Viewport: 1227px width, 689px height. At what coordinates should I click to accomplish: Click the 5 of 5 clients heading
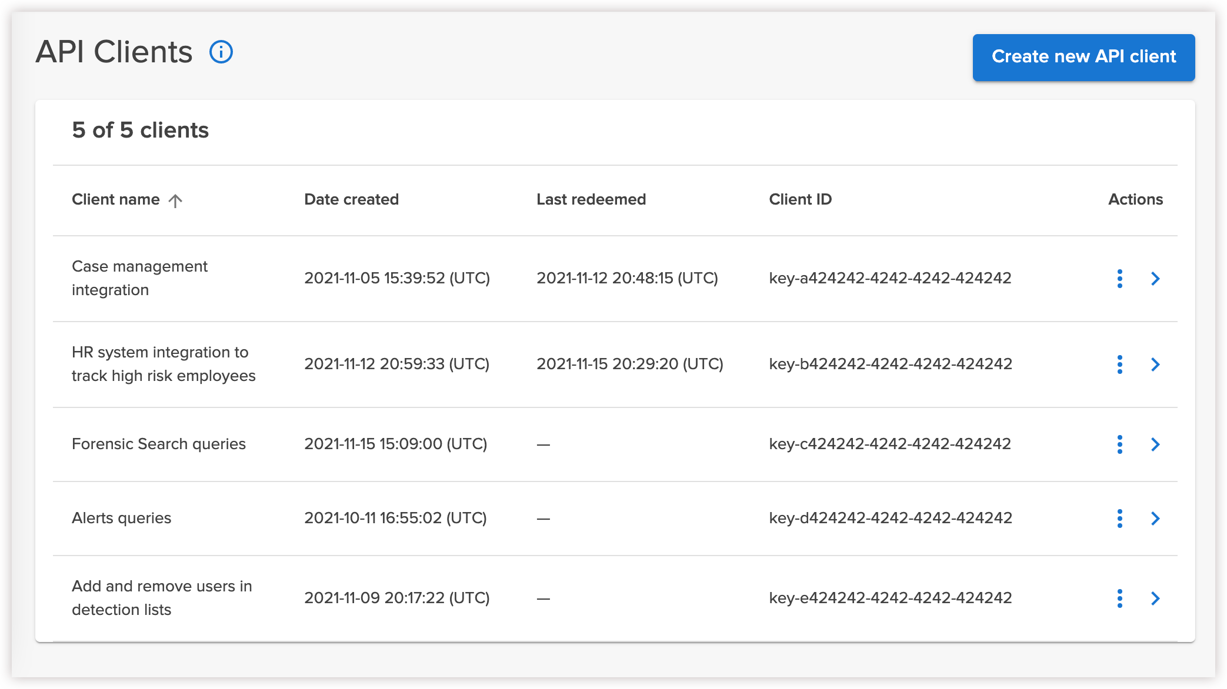pyautogui.click(x=140, y=130)
